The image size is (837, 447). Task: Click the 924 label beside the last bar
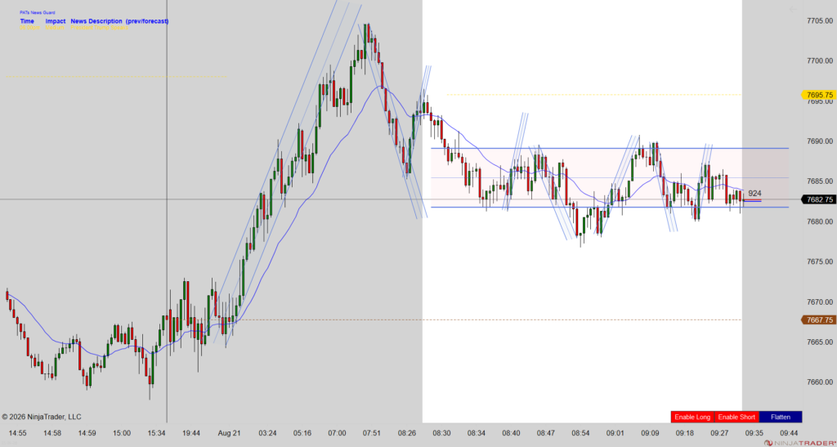point(754,194)
